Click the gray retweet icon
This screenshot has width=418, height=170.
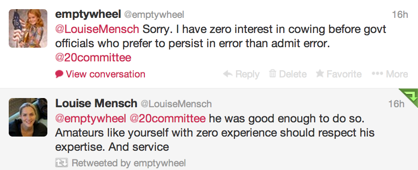[x=62, y=163]
